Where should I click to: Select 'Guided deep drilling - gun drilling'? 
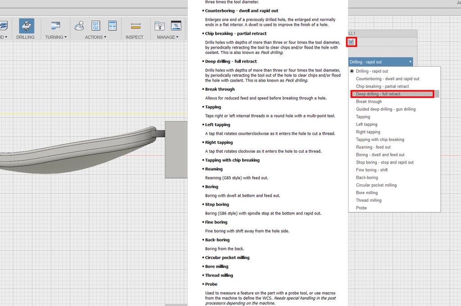point(394,109)
